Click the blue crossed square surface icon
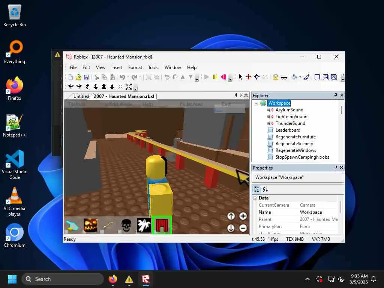 point(334,77)
